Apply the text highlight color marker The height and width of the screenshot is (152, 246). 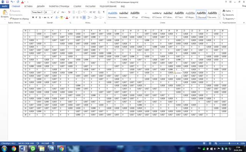[x=61, y=17]
